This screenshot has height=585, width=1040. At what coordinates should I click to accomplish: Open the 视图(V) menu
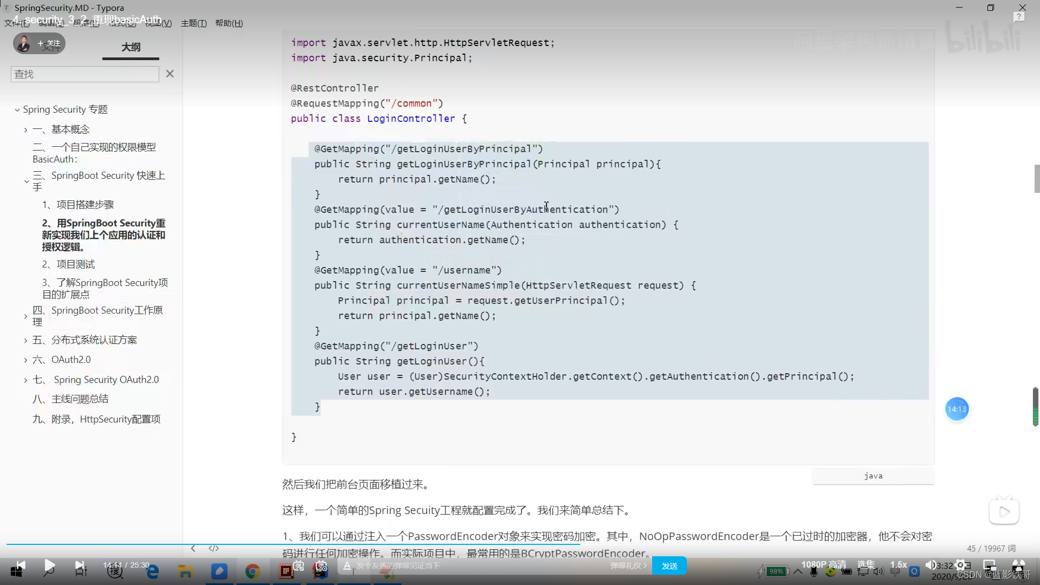tap(158, 23)
